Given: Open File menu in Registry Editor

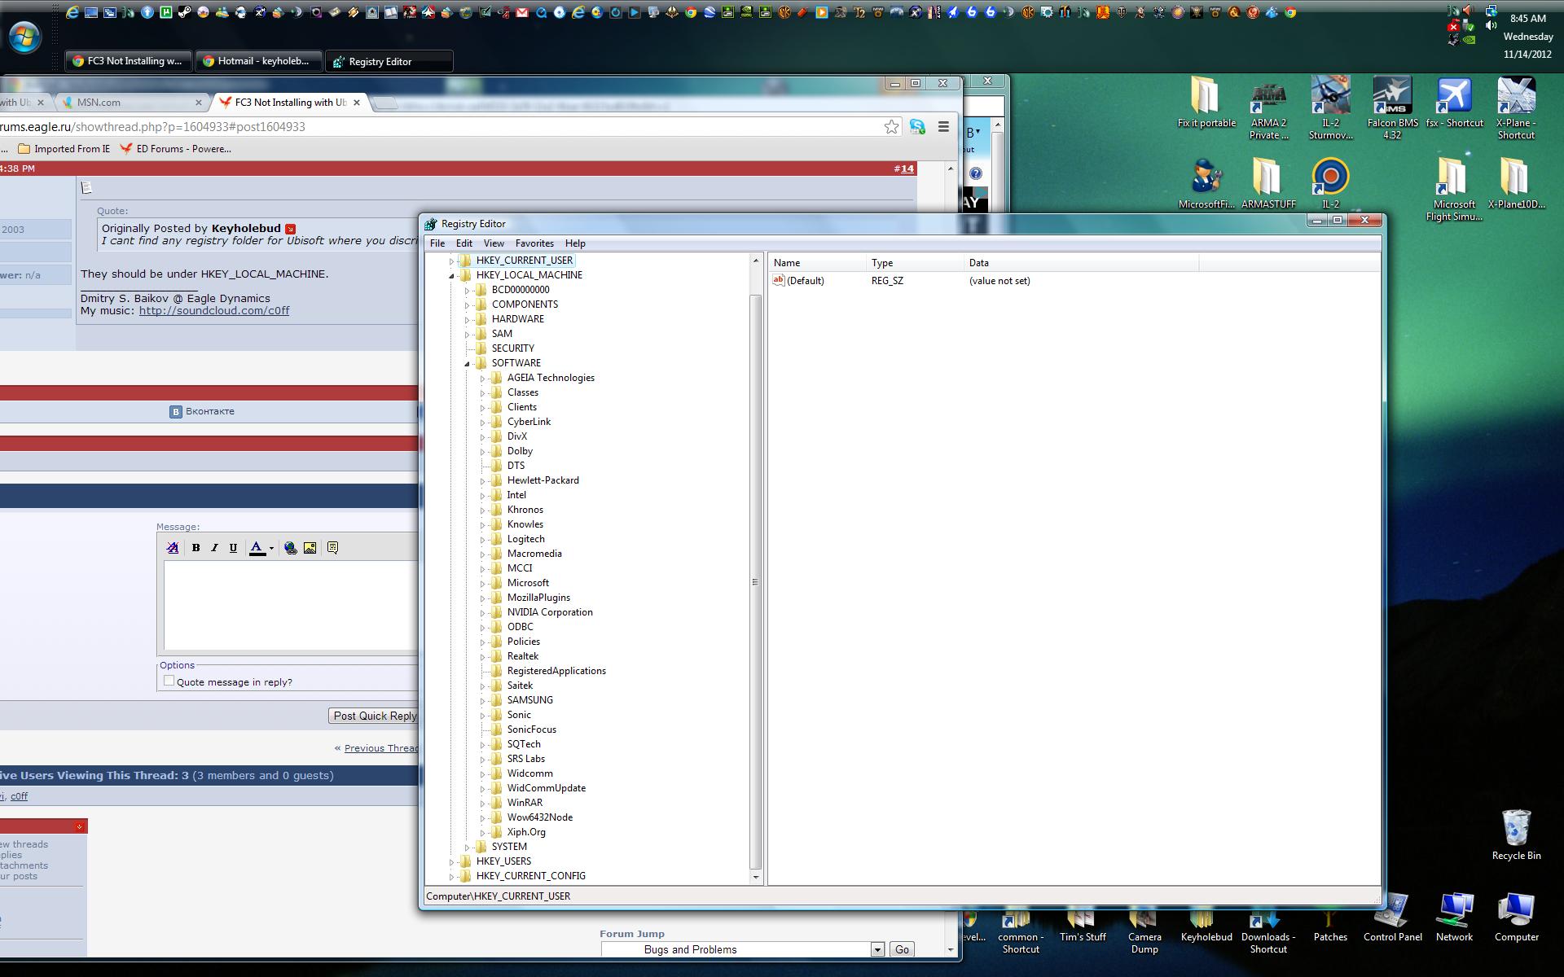Looking at the screenshot, I should point(437,243).
